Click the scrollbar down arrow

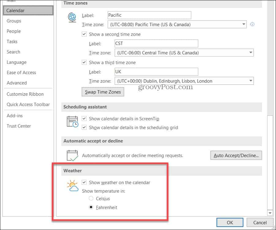(x=270, y=213)
